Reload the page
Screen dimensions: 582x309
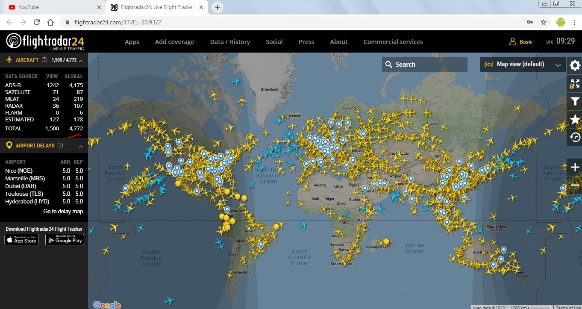[x=37, y=22]
